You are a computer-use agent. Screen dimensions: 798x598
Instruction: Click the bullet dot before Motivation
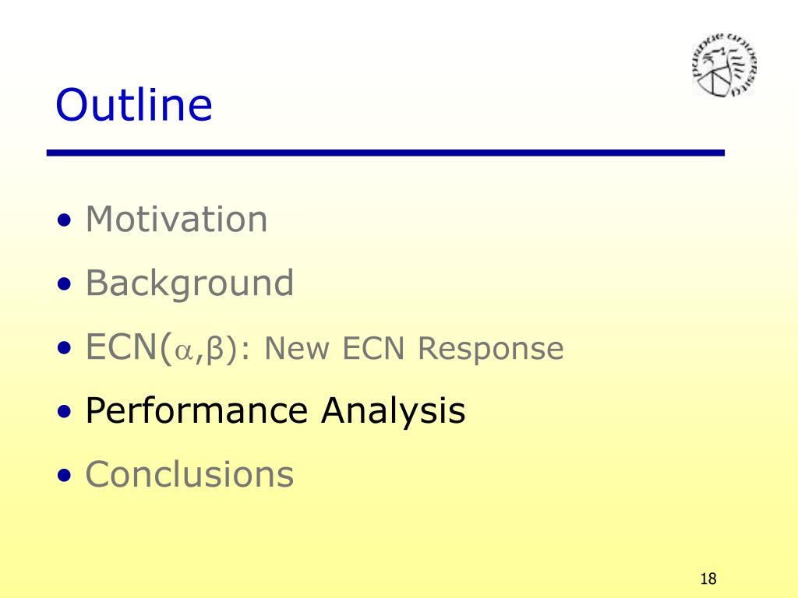click(65, 220)
